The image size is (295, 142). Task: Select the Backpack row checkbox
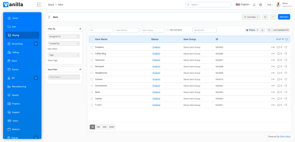click(92, 67)
